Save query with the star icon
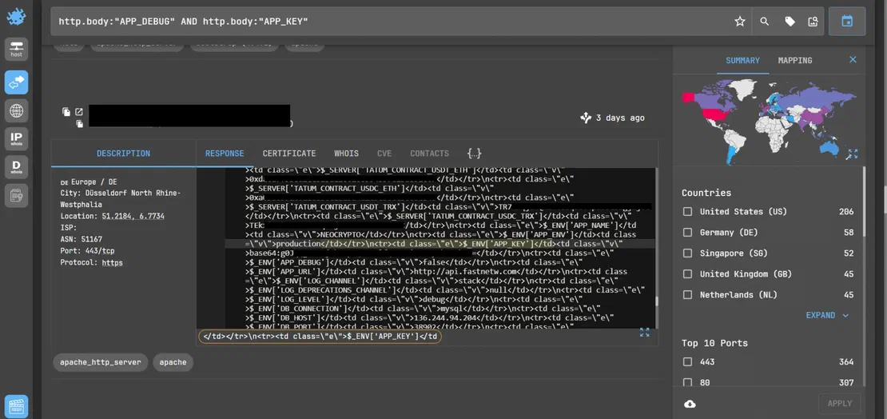Image resolution: width=887 pixels, height=419 pixels. coord(740,22)
